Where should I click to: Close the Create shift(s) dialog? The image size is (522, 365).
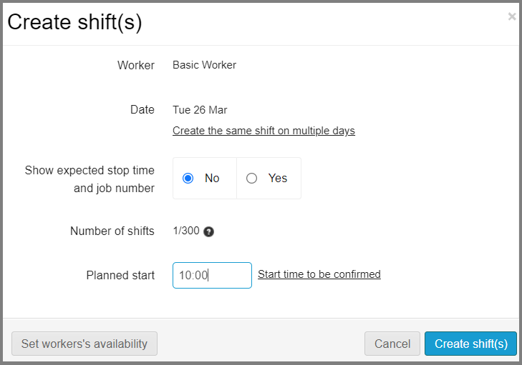(x=511, y=16)
